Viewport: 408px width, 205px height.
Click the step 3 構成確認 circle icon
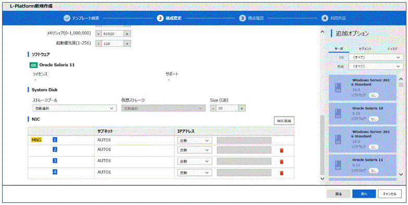click(242, 18)
